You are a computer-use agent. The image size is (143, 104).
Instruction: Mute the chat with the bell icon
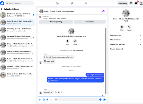[x=122, y=27]
